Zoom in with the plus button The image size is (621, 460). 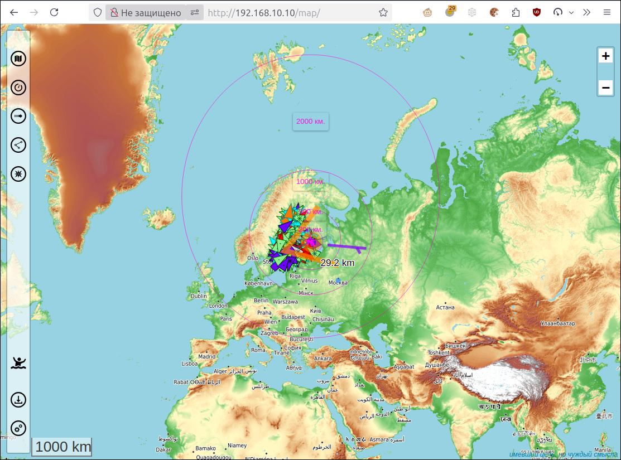tap(605, 56)
